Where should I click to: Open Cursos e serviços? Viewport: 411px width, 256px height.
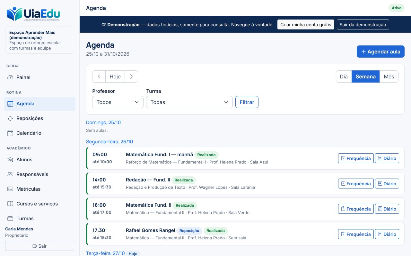coord(39,204)
